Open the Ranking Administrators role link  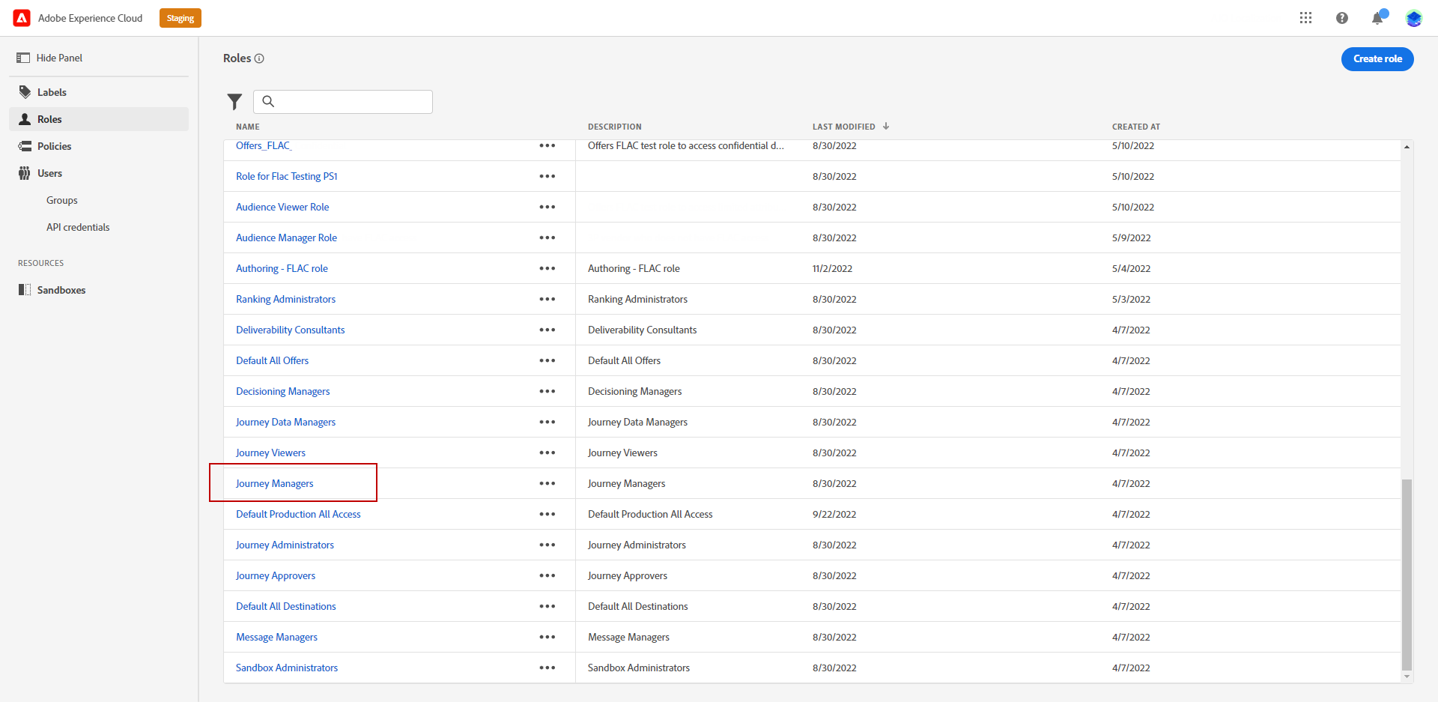pos(285,299)
